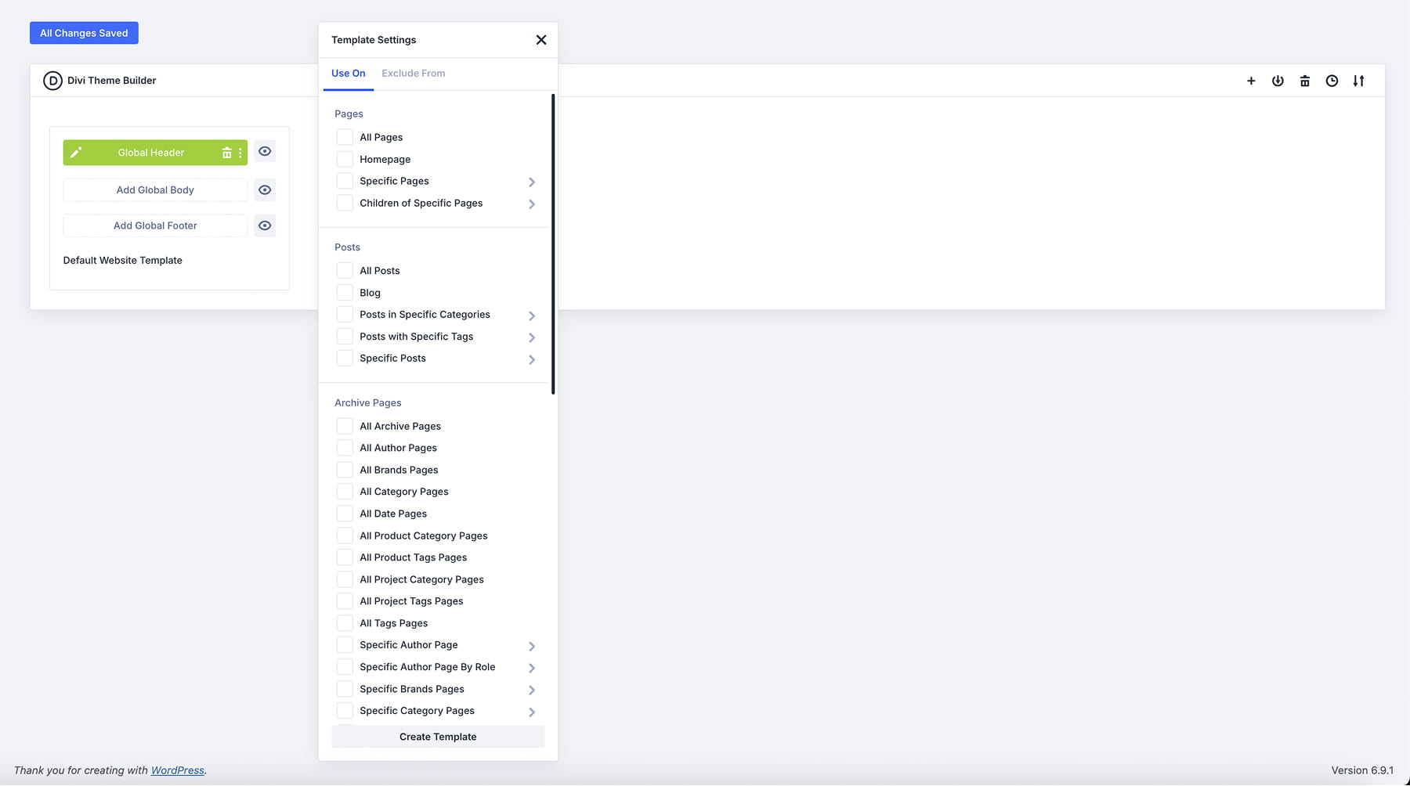
Task: Toggle visibility of the Global Header
Action: point(265,152)
